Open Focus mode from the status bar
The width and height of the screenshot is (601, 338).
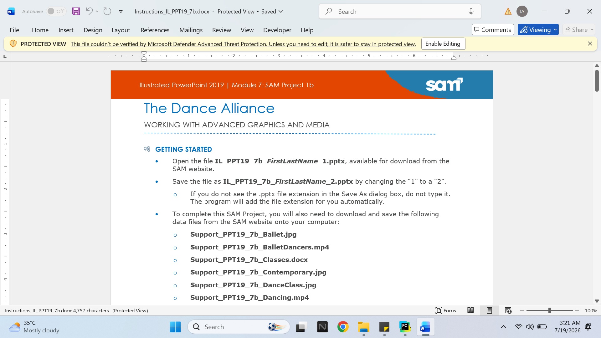click(446, 310)
